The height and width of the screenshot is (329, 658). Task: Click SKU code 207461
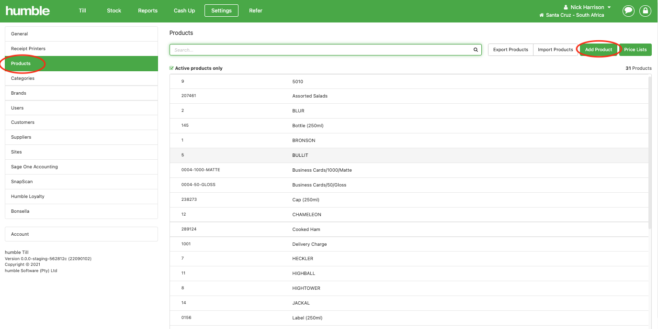(x=189, y=96)
